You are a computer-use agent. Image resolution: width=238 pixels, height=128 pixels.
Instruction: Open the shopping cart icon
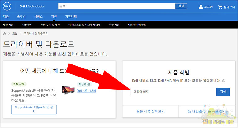[x=220, y=7]
